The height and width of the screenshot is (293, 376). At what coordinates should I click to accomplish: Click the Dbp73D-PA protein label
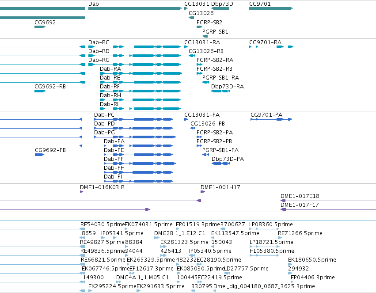point(228,159)
